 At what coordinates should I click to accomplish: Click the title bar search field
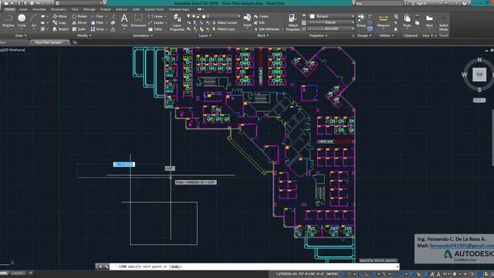point(379,3)
